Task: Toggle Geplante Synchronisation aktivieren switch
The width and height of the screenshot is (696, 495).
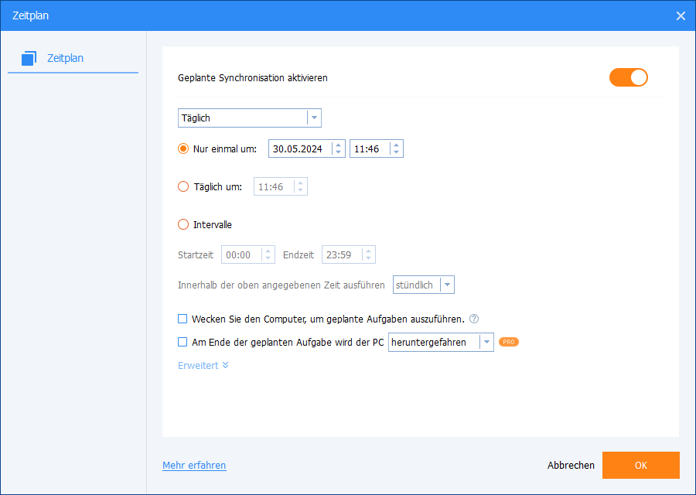Action: [x=629, y=77]
